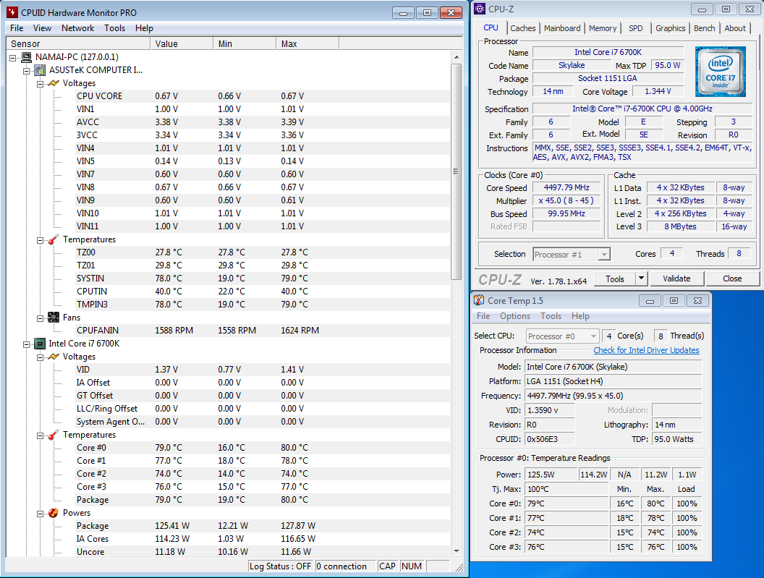The width and height of the screenshot is (764, 578).
Task: Click the HWMonitor scrollbar down arrow
Action: (x=457, y=551)
